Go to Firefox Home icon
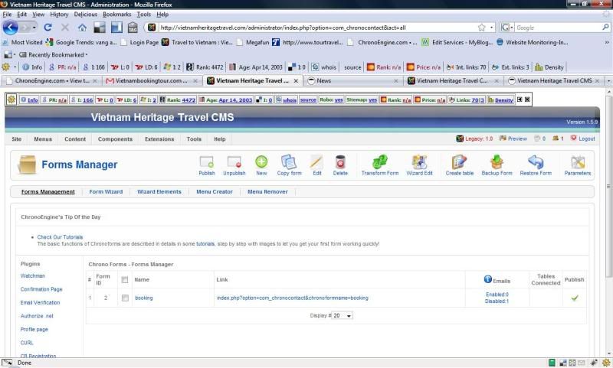This screenshot has height=368, width=613. click(x=82, y=28)
